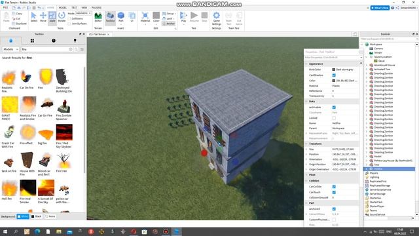419x236 pixels.
Task: Activate the Rotate tool
Action: coord(62,18)
